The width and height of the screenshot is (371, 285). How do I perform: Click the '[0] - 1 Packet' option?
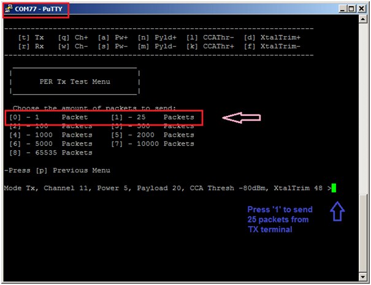coord(48,117)
